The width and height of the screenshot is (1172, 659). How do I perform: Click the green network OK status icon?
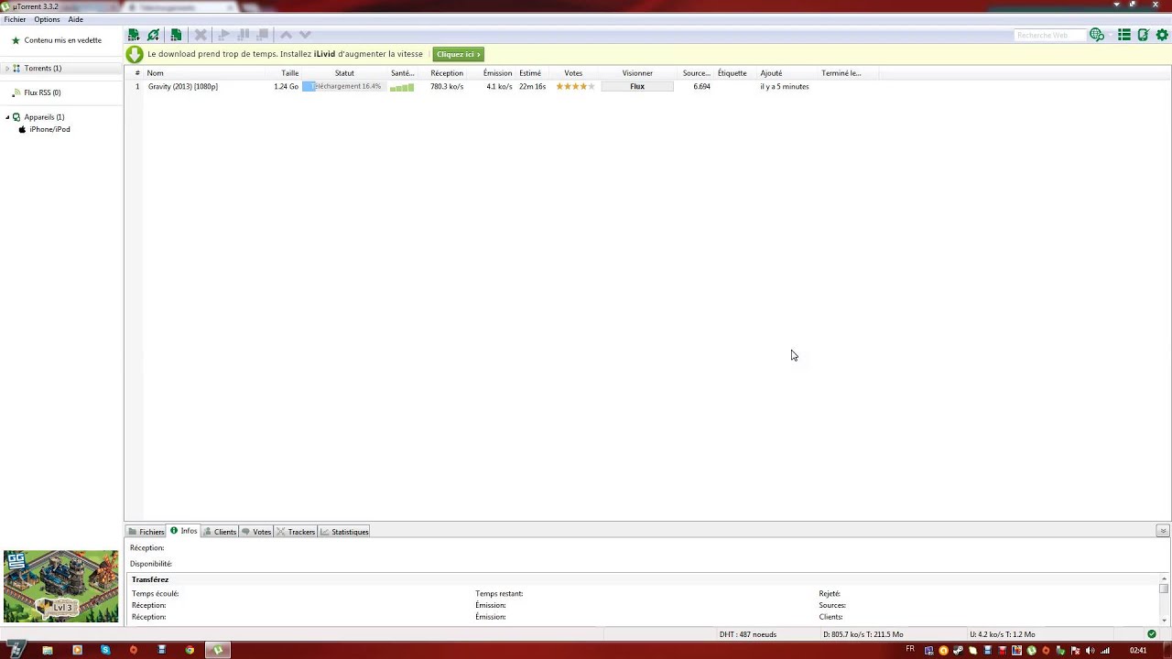click(1152, 634)
